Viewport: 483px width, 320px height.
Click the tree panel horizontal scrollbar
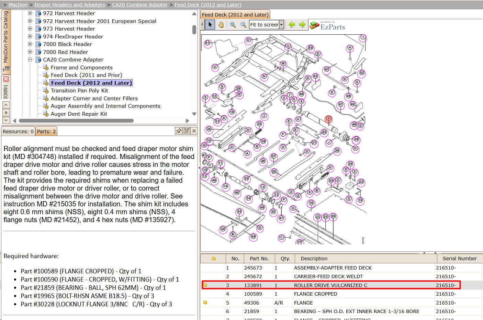tap(76, 121)
